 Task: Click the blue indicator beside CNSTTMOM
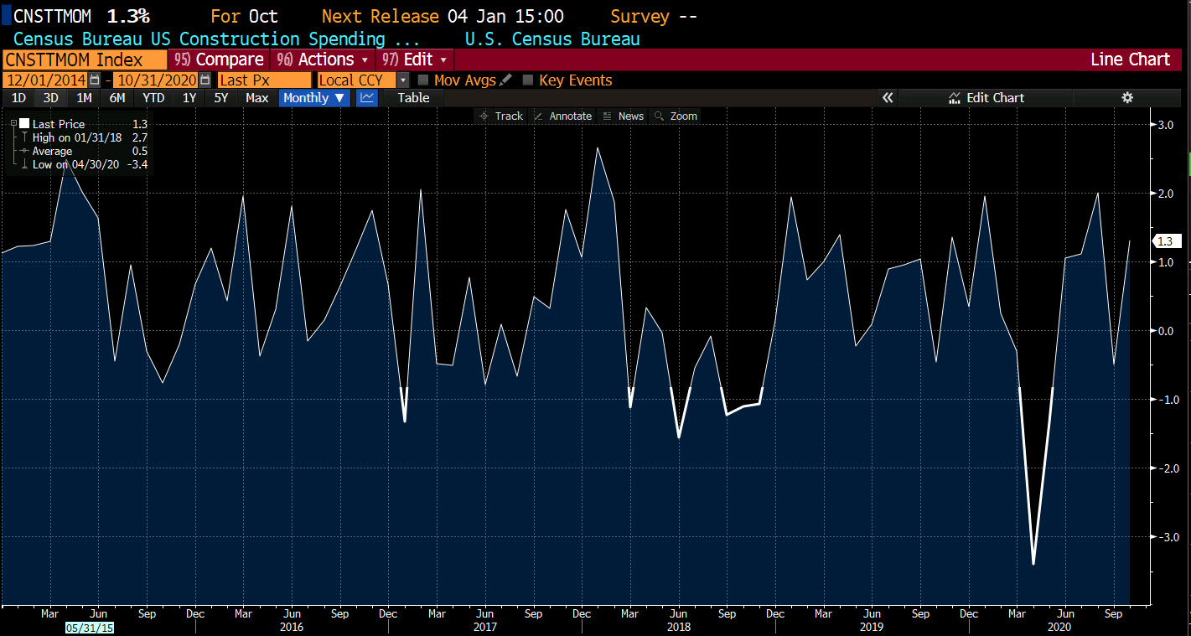pos(5,15)
